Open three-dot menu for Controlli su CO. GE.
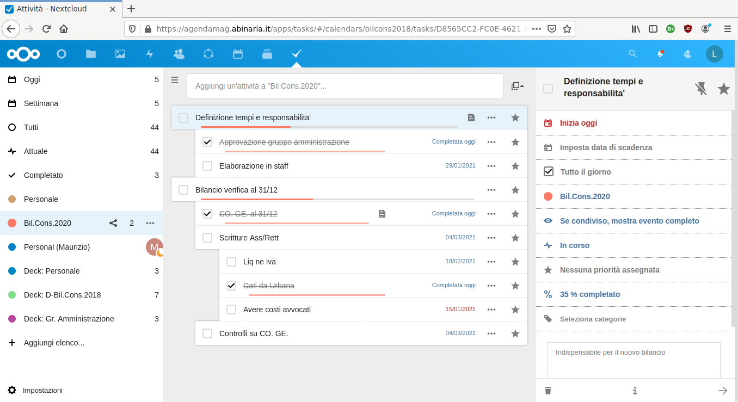Image resolution: width=738 pixels, height=402 pixels. click(491, 333)
